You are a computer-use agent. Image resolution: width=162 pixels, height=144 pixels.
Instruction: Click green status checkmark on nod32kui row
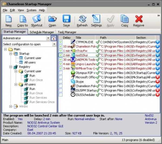98,55
